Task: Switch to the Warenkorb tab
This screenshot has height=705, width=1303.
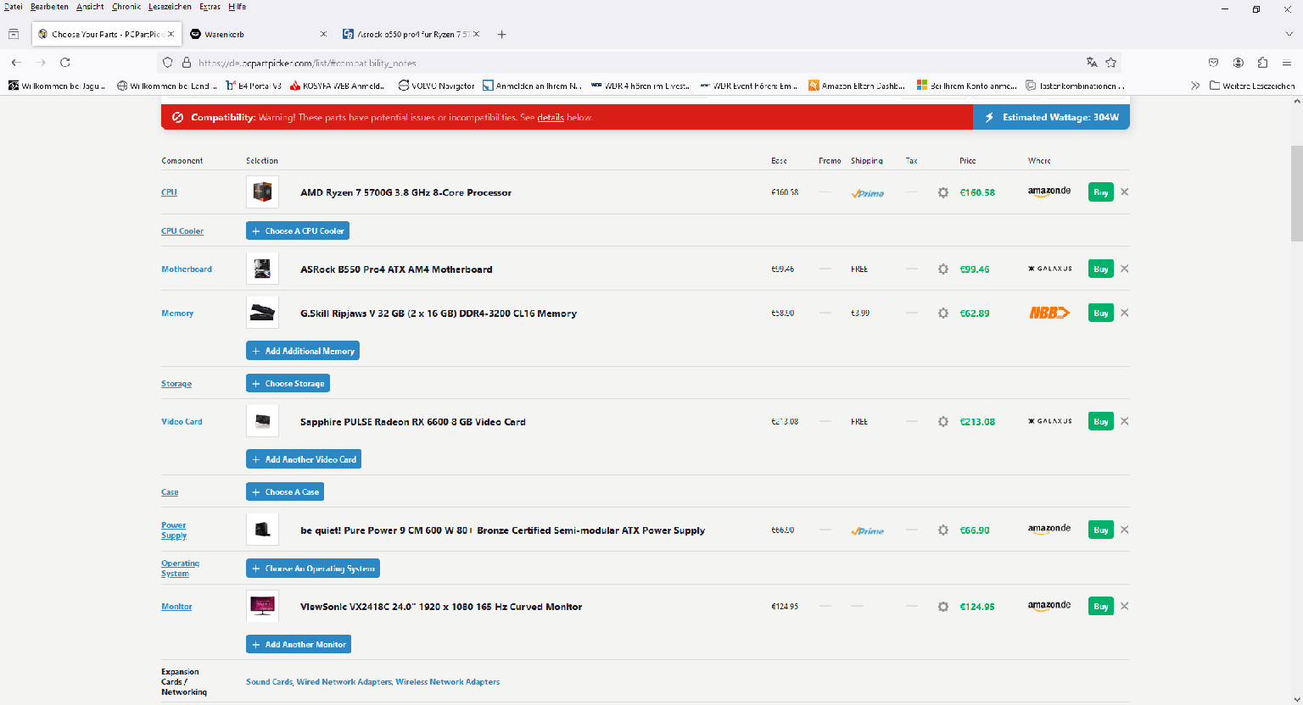Action: click(x=259, y=35)
